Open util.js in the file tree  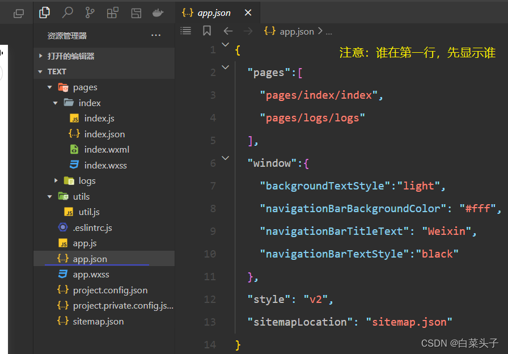pyautogui.click(x=89, y=212)
